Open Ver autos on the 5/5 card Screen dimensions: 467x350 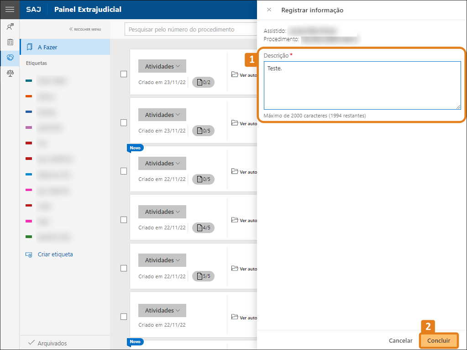pyautogui.click(x=244, y=269)
